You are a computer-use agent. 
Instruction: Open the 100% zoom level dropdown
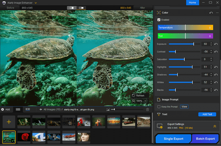[x=145, y=101]
